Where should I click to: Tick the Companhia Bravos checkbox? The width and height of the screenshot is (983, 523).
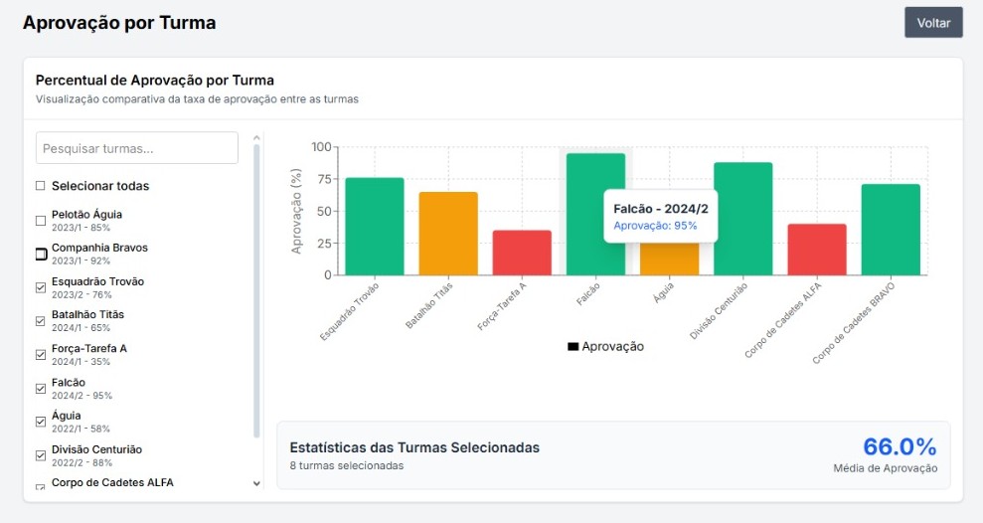click(41, 254)
